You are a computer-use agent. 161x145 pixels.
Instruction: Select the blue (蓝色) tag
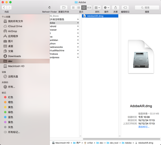click(25, 117)
